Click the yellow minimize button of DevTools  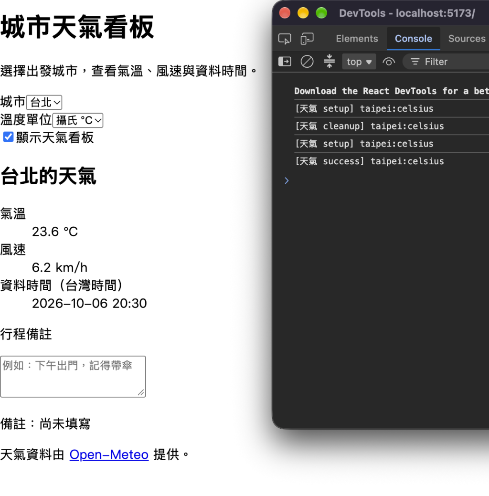coord(303,13)
